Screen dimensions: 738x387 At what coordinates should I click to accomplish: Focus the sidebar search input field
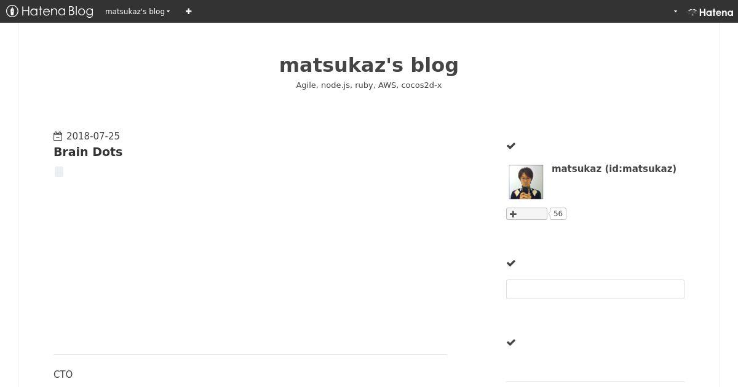point(595,289)
